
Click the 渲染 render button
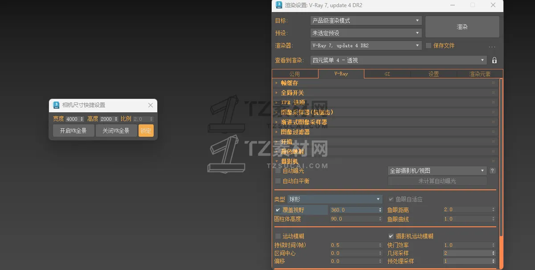point(462,27)
